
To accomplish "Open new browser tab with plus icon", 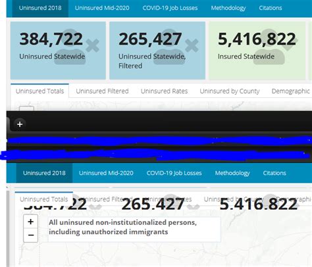I will pyautogui.click(x=20, y=124).
